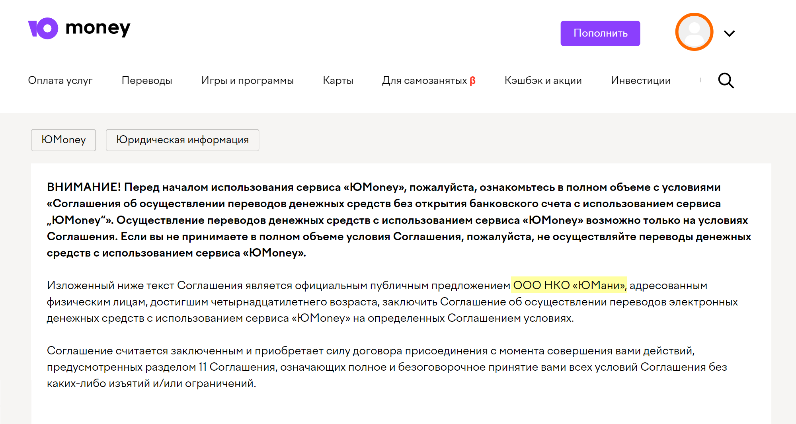
Task: Expand the account dropdown chevron
Action: point(729,33)
